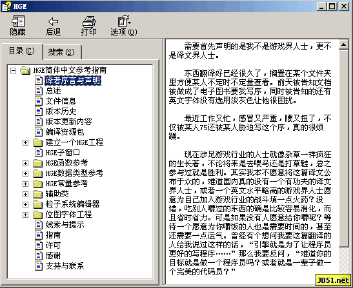Click the page icon beside 总述
The image size is (353, 288).
39,91
